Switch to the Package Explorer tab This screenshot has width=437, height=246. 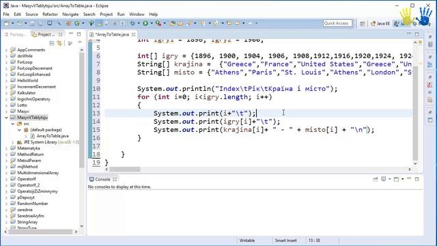point(15,34)
